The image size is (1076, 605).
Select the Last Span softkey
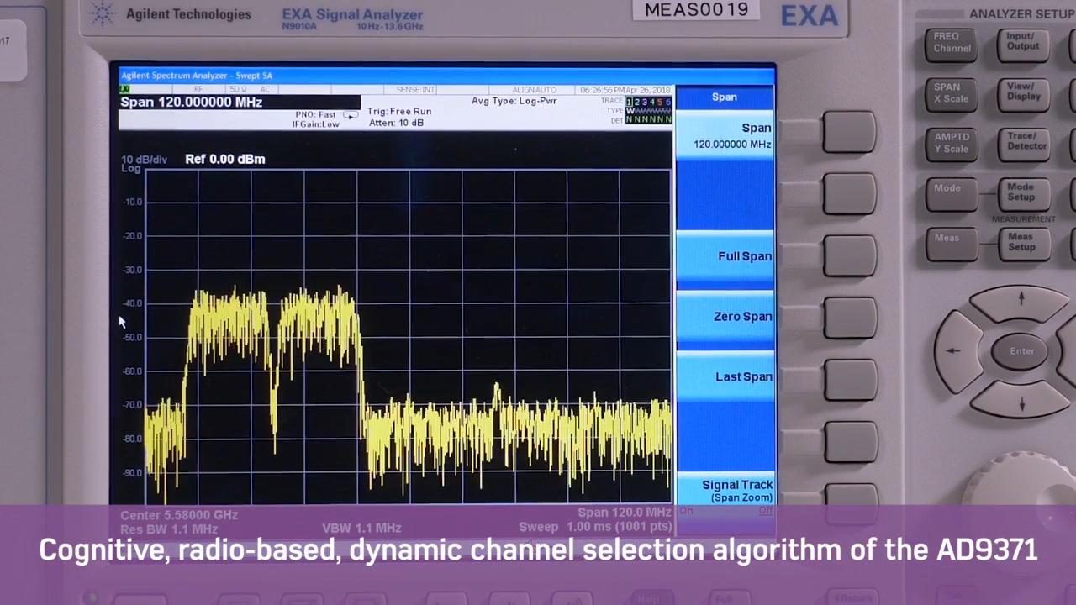point(725,376)
